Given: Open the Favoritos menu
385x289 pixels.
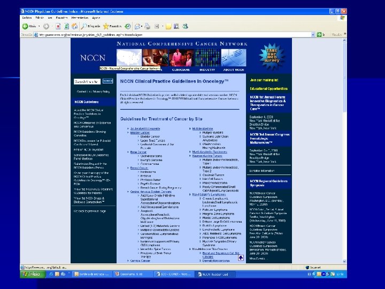Looking at the screenshot, I should click(x=61, y=18).
